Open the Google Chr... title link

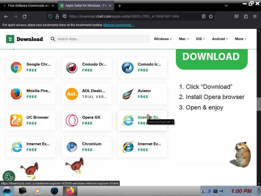coord(38,64)
